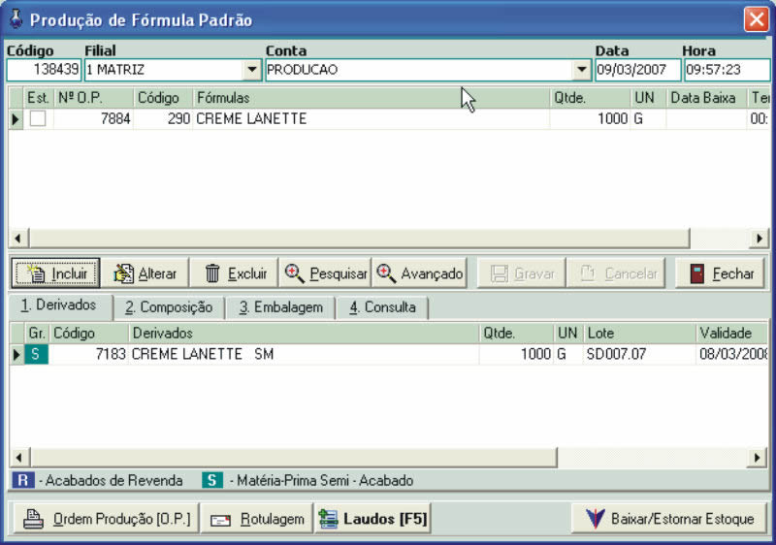Click the Laudos [F5] button

click(x=372, y=519)
